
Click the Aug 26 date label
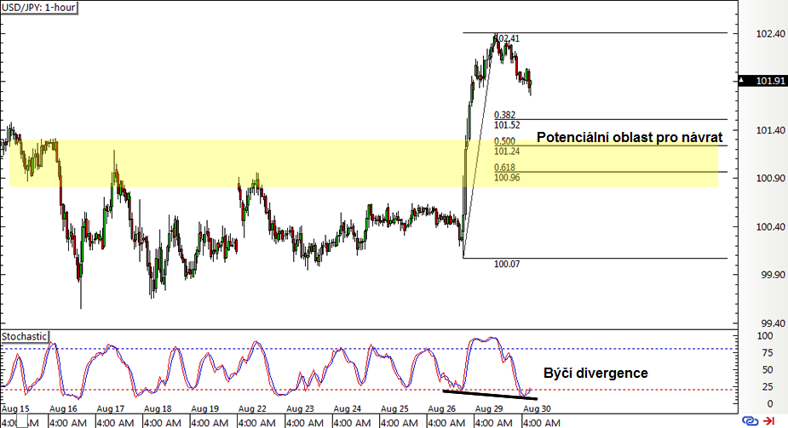coord(442,409)
